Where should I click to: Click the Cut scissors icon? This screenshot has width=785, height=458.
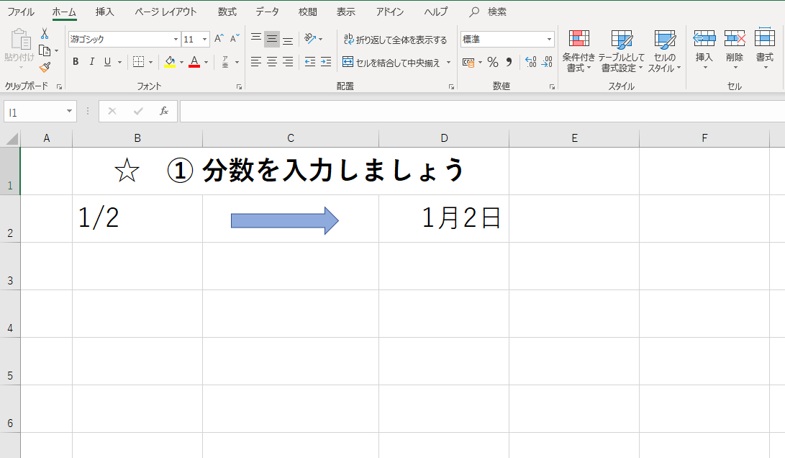(x=45, y=34)
